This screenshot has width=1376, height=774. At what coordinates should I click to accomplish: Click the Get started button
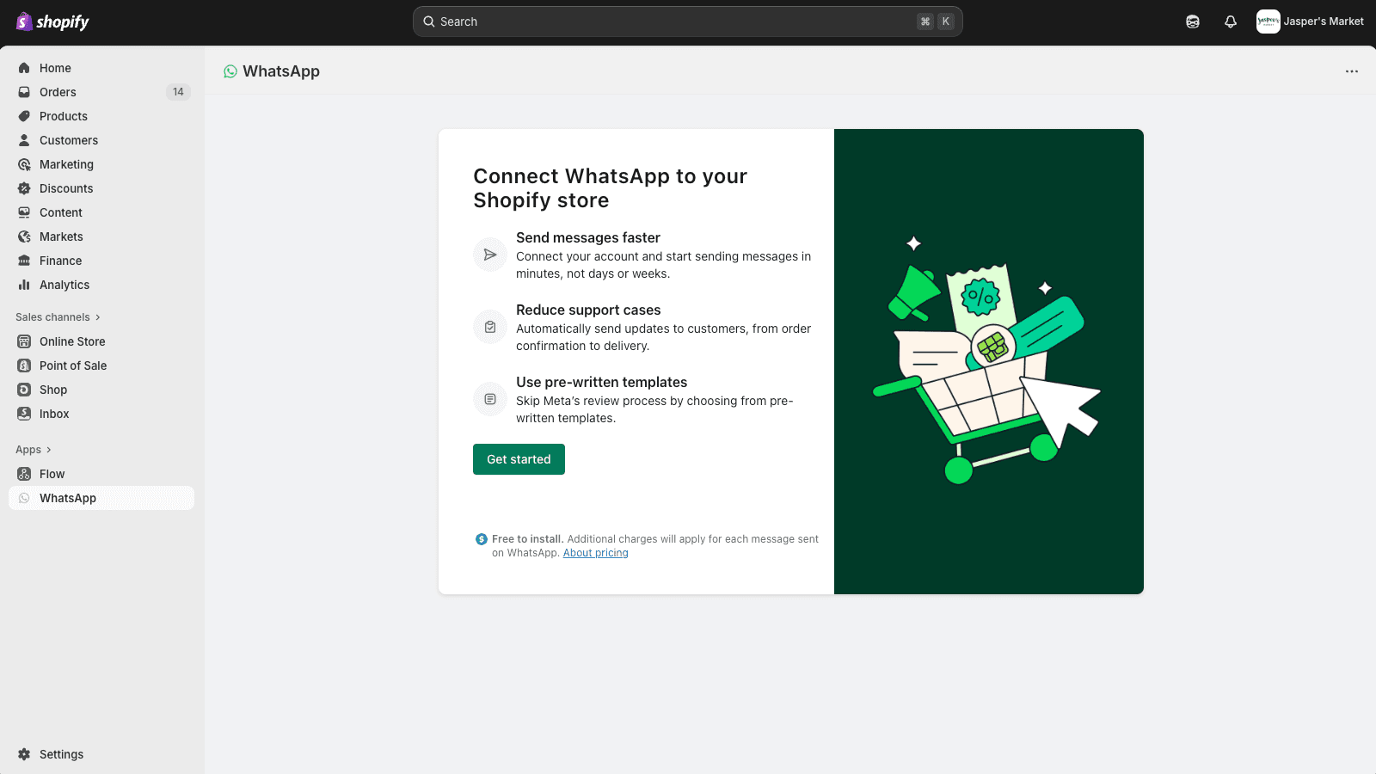(518, 459)
